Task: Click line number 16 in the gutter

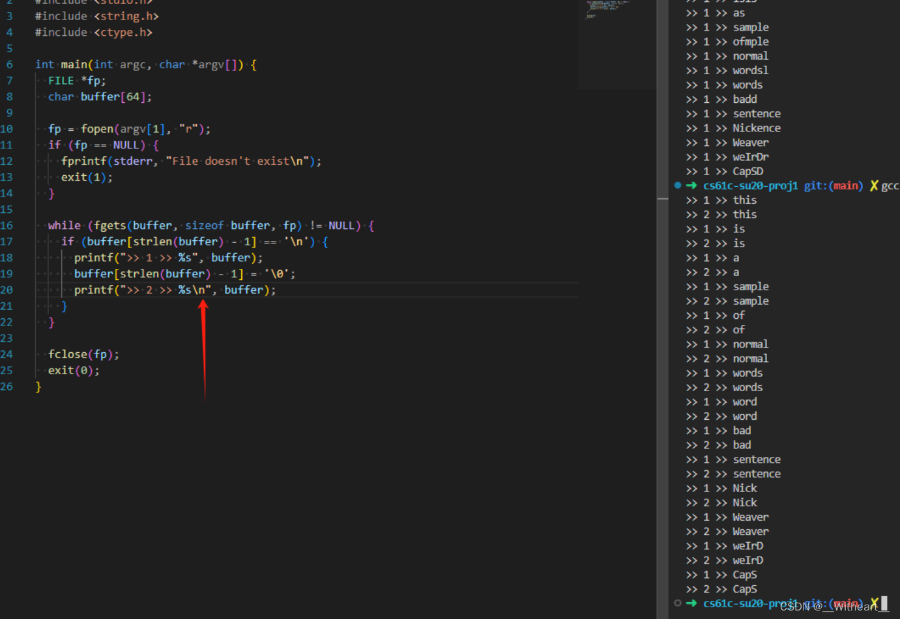Action: pyautogui.click(x=7, y=225)
